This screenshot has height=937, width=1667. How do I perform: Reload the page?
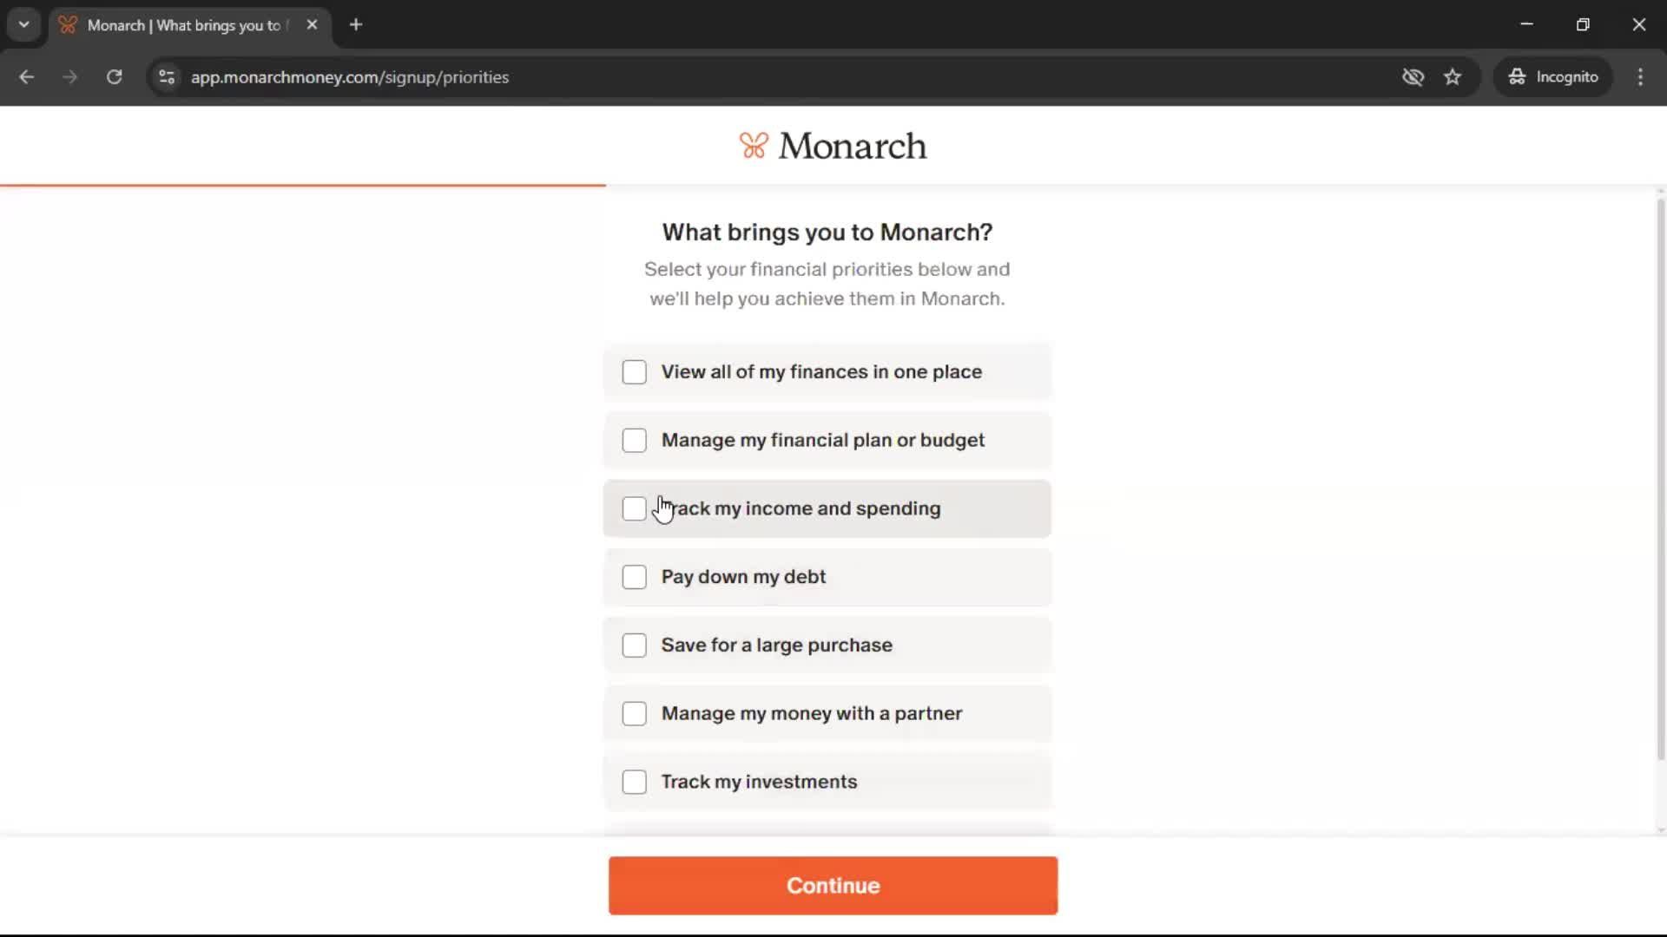point(114,77)
